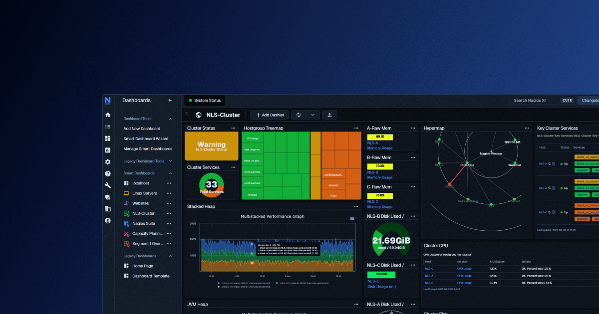Open options menu for Linux Servers dashboard
The width and height of the screenshot is (599, 314).
pos(169,193)
